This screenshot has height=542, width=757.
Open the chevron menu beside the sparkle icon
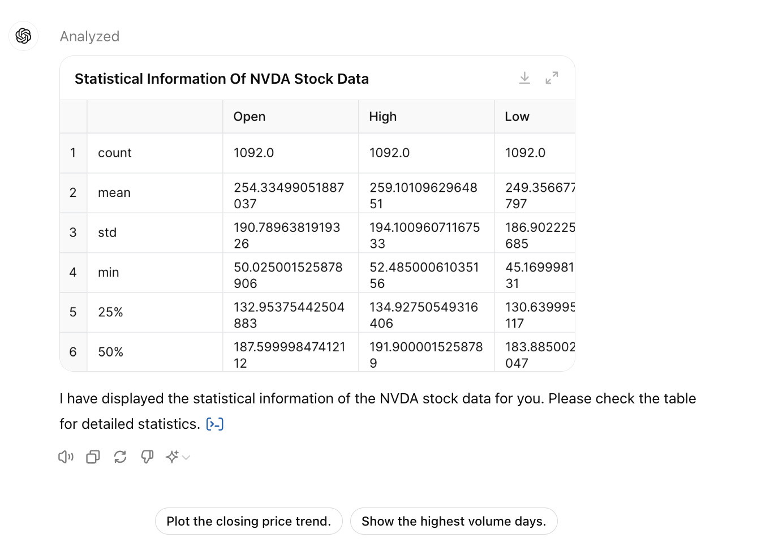(x=185, y=457)
